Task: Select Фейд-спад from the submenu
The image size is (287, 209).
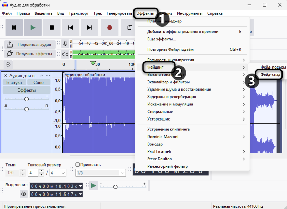Action: click(x=270, y=74)
